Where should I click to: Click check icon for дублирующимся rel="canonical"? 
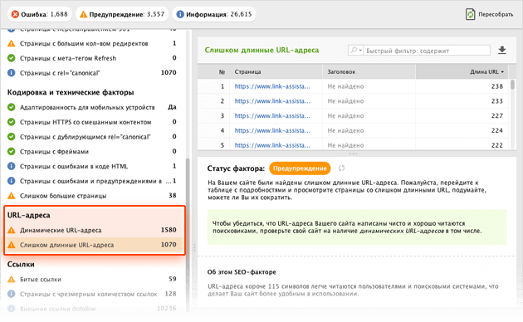point(12,137)
